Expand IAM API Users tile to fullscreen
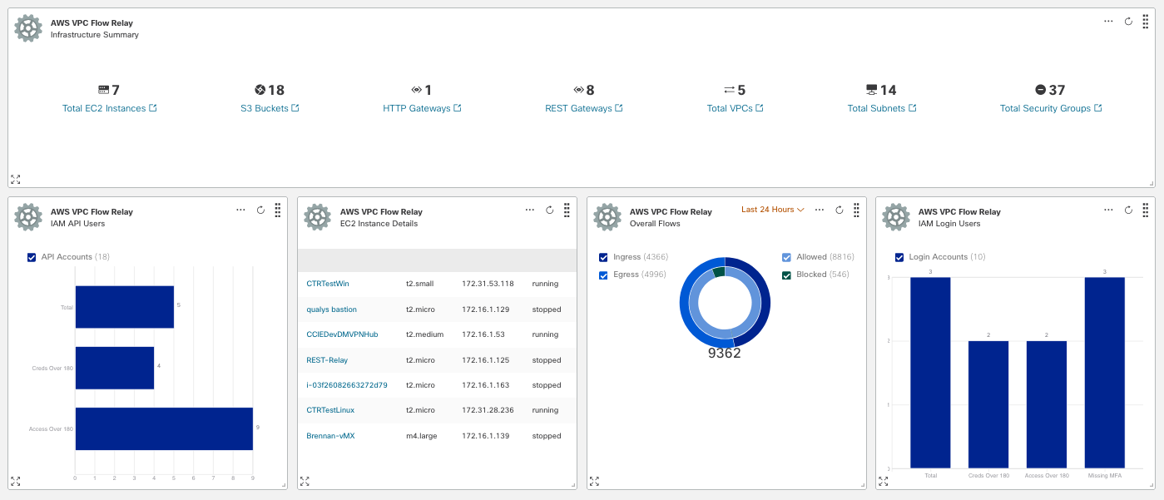The image size is (1164, 500). click(x=15, y=481)
